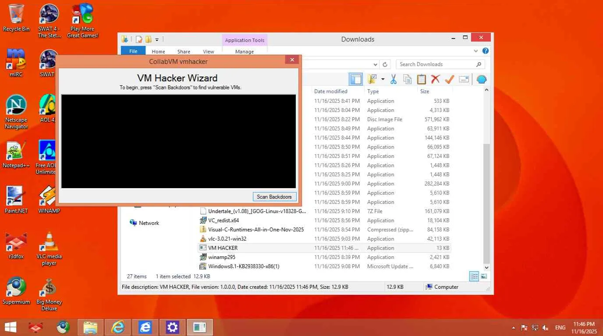Click the search magnifier icon
The height and width of the screenshot is (336, 603).
[479, 64]
